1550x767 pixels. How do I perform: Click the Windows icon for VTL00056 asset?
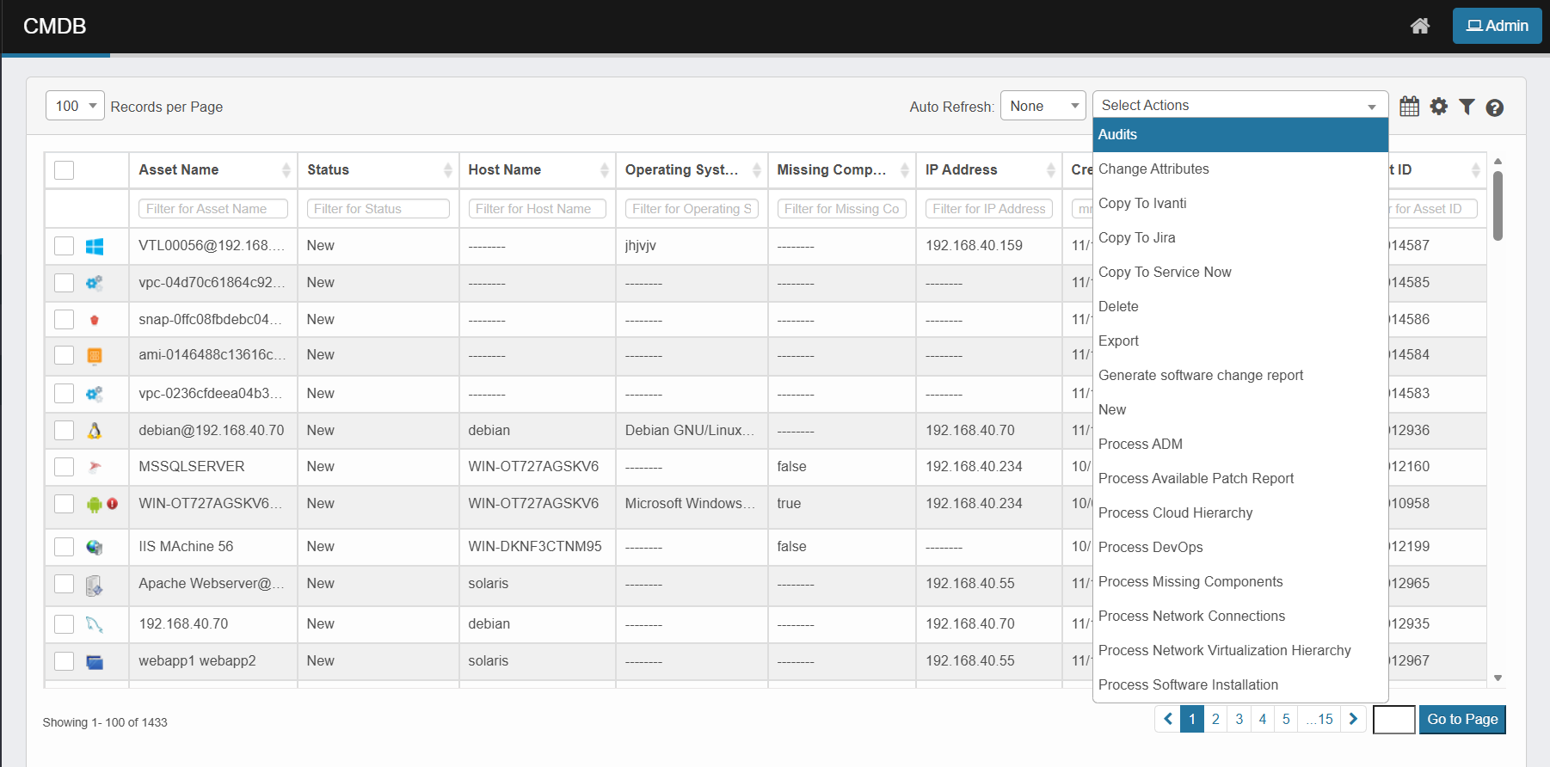[x=95, y=247]
